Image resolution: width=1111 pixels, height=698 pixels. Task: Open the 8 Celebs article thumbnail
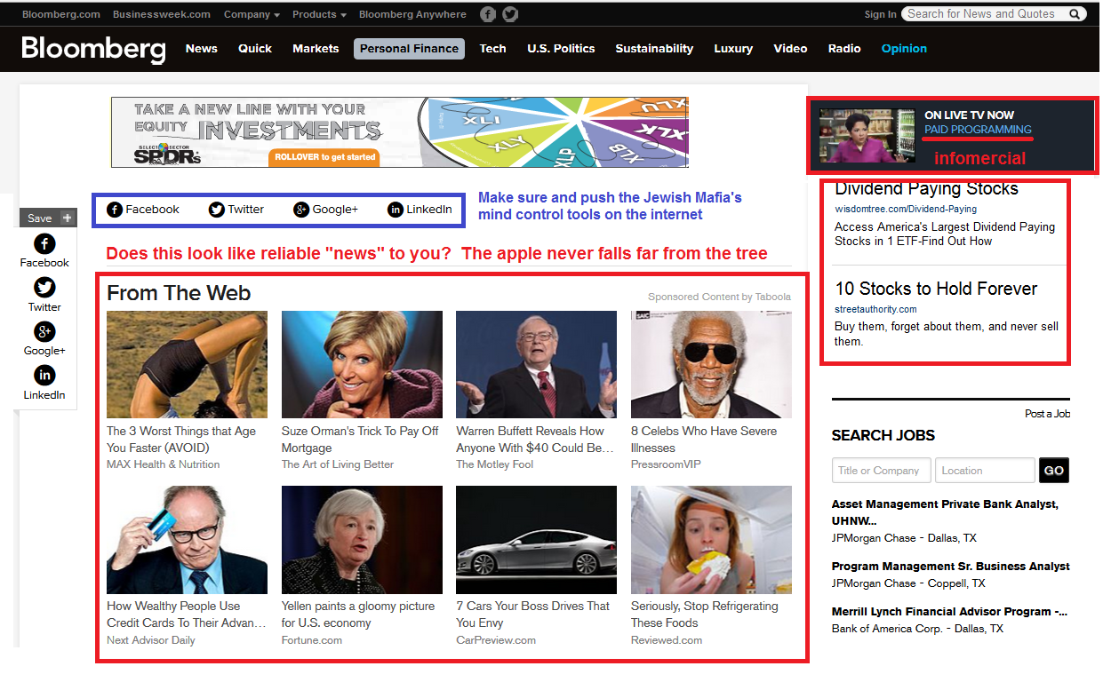(x=711, y=364)
